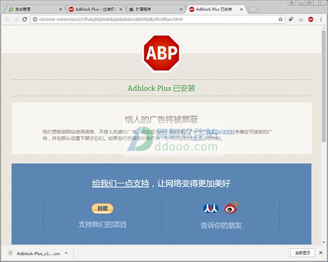Open the 给我们一点支持 link
The image size is (328, 262).
point(121,183)
